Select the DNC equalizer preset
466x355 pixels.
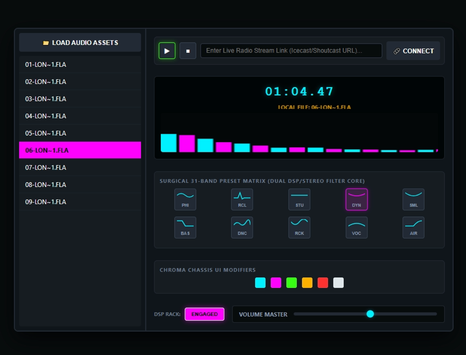click(x=242, y=227)
